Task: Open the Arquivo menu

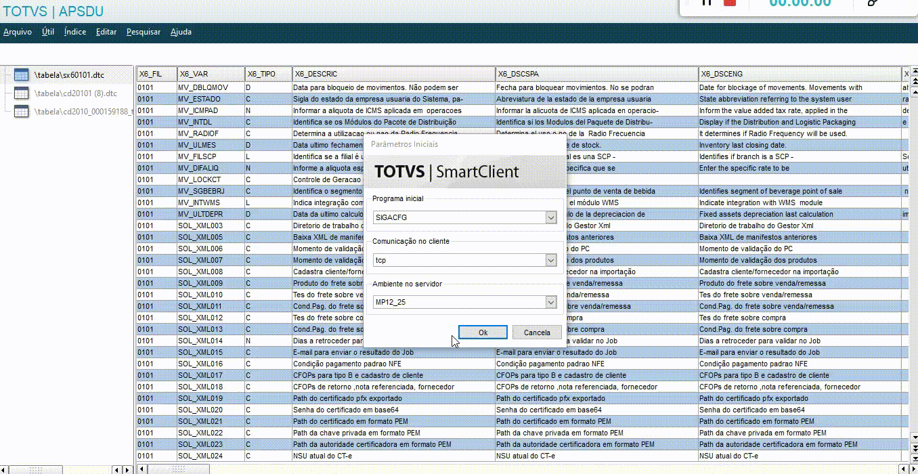Action: pos(18,32)
